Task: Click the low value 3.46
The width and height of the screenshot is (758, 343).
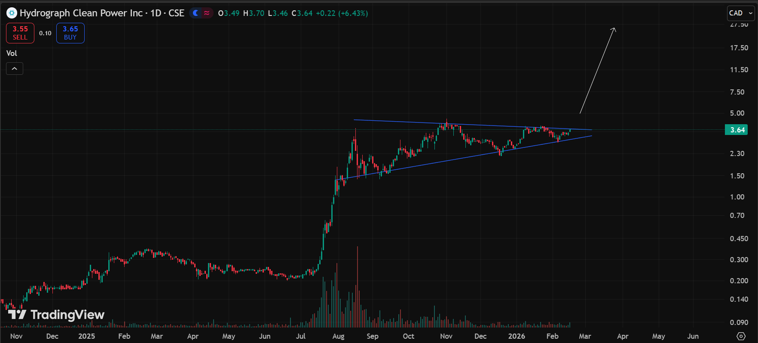Action: click(280, 13)
